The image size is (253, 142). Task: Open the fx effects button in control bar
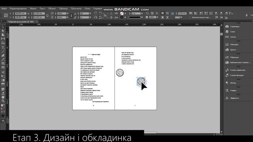[x=157, y=13]
